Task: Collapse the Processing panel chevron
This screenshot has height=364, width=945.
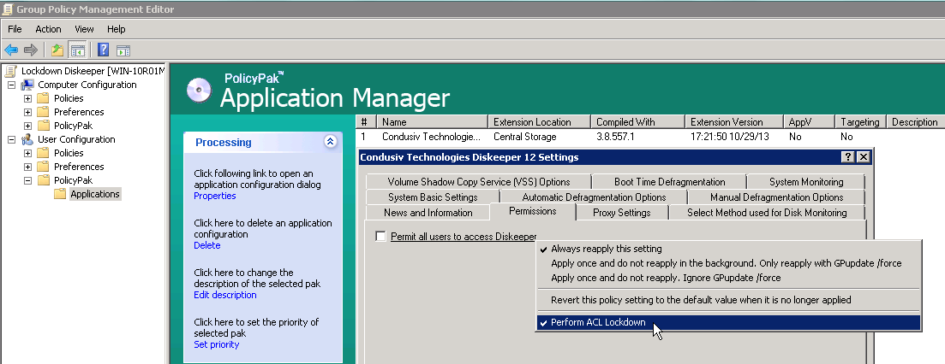Action: tap(330, 142)
